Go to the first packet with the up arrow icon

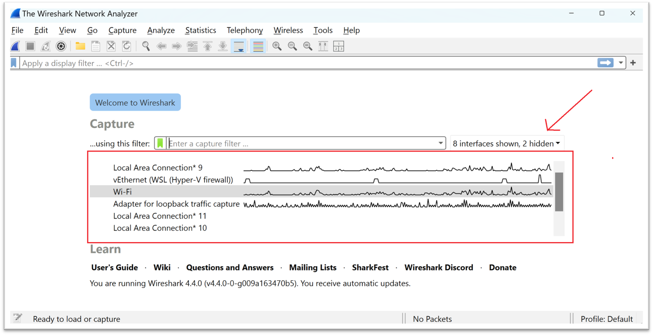[208, 46]
